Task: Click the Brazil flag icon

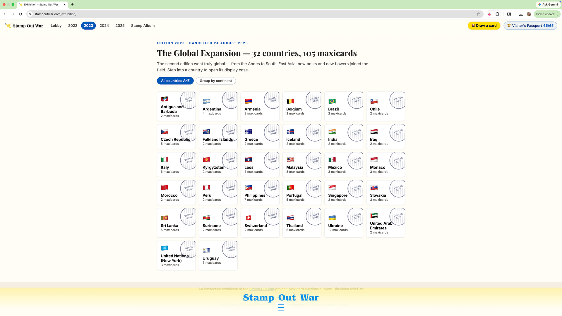Action: point(332,101)
